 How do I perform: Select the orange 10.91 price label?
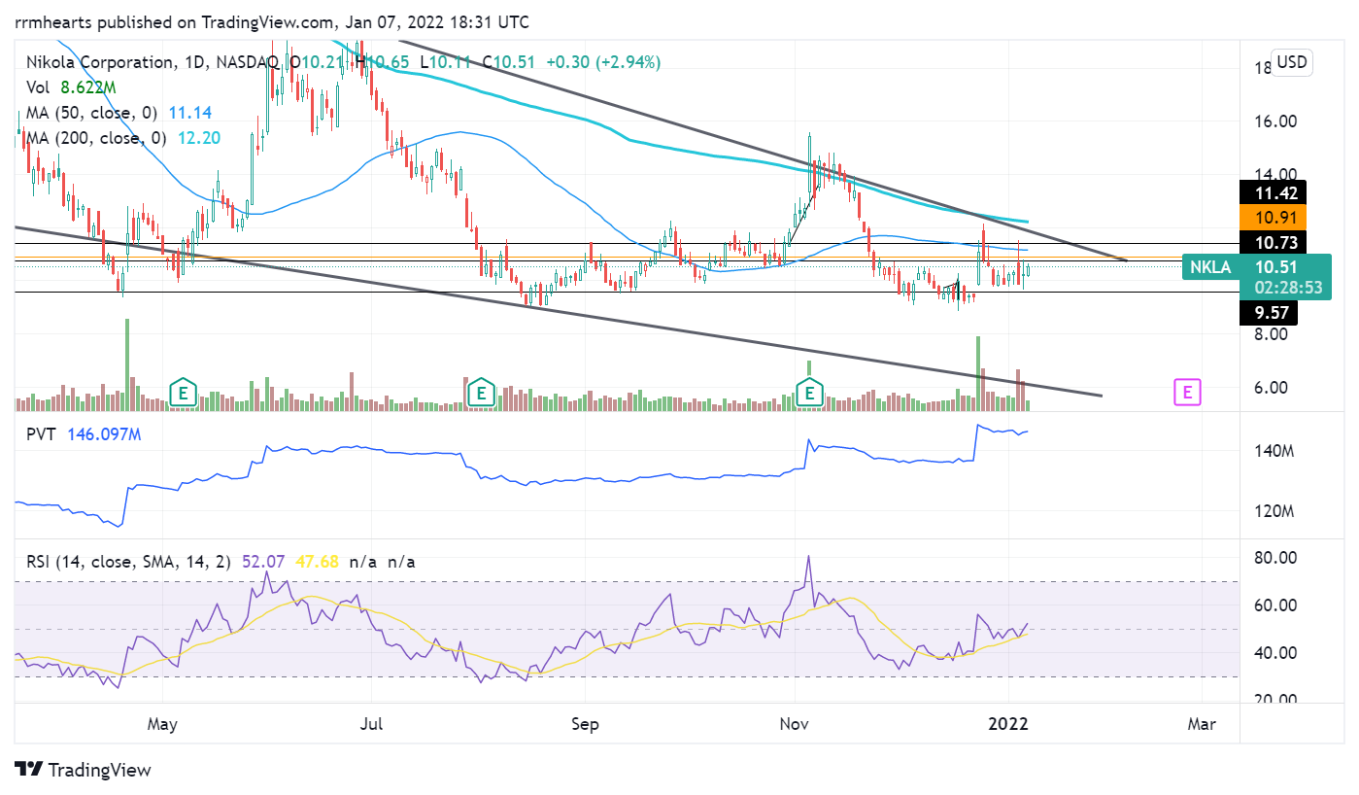[1274, 217]
